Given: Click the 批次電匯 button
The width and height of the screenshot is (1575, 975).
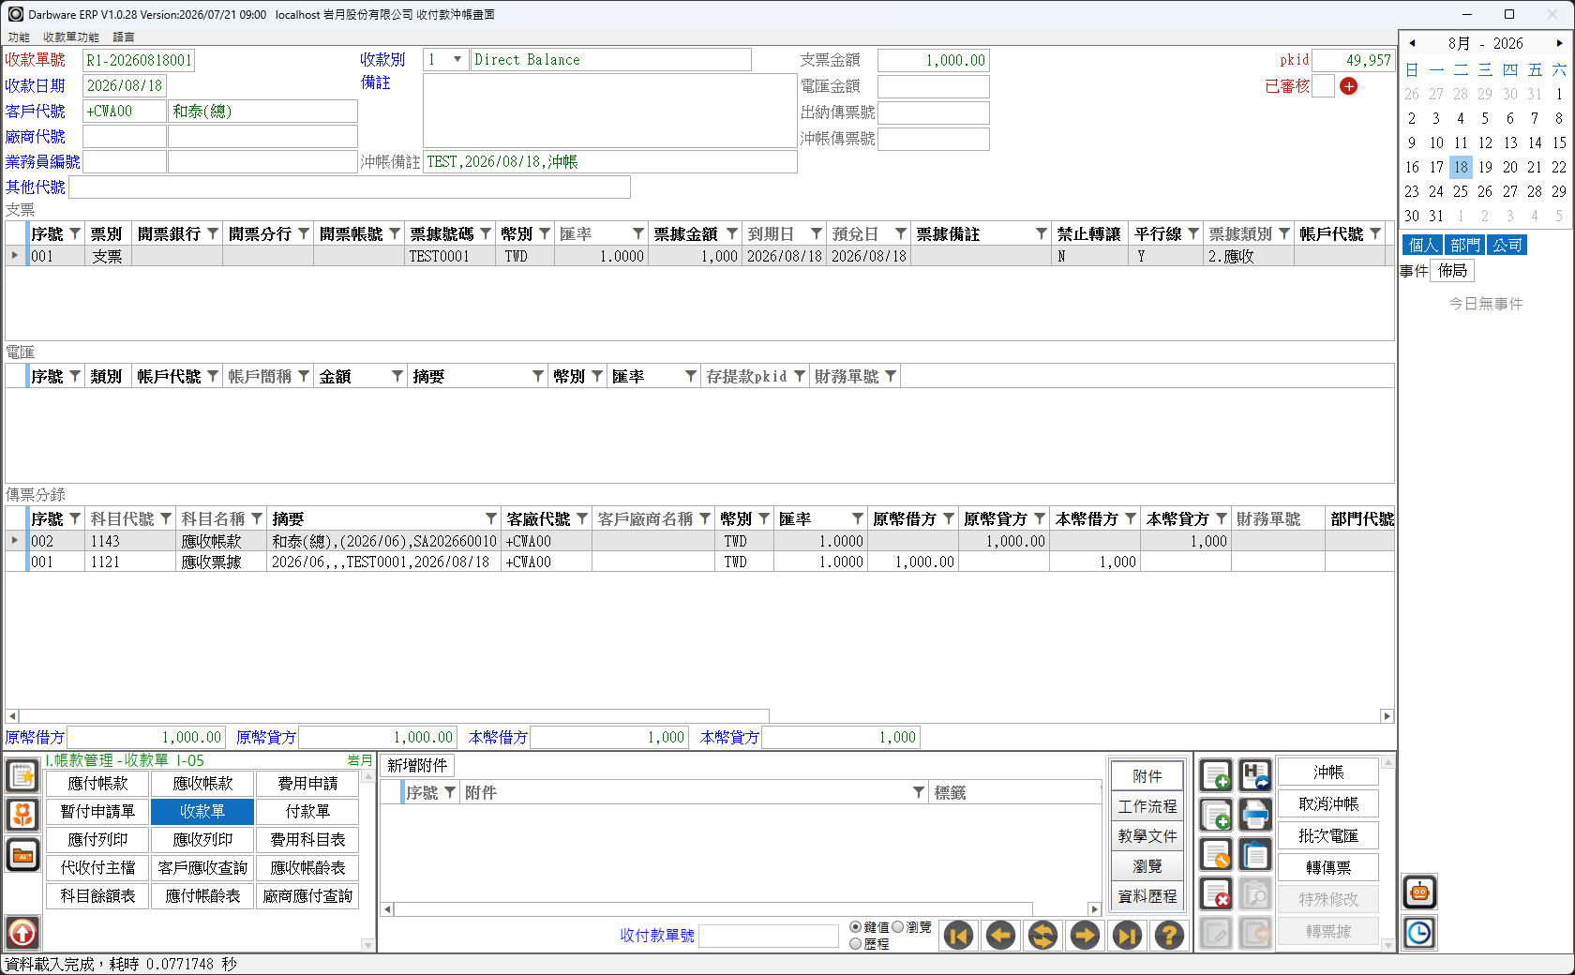Looking at the screenshot, I should (1327, 835).
